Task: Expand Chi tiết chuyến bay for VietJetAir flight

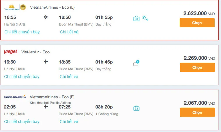Action: (x=22, y=77)
